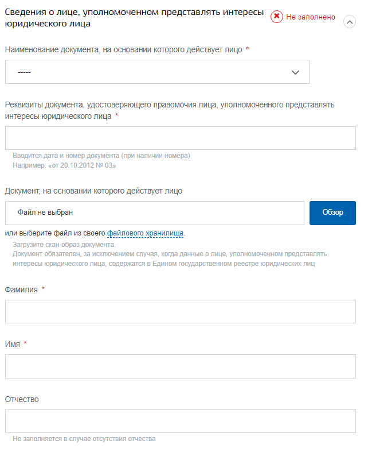This screenshot has height=452, width=368.
Task: Click the blue "Обзор" button
Action: click(x=332, y=213)
